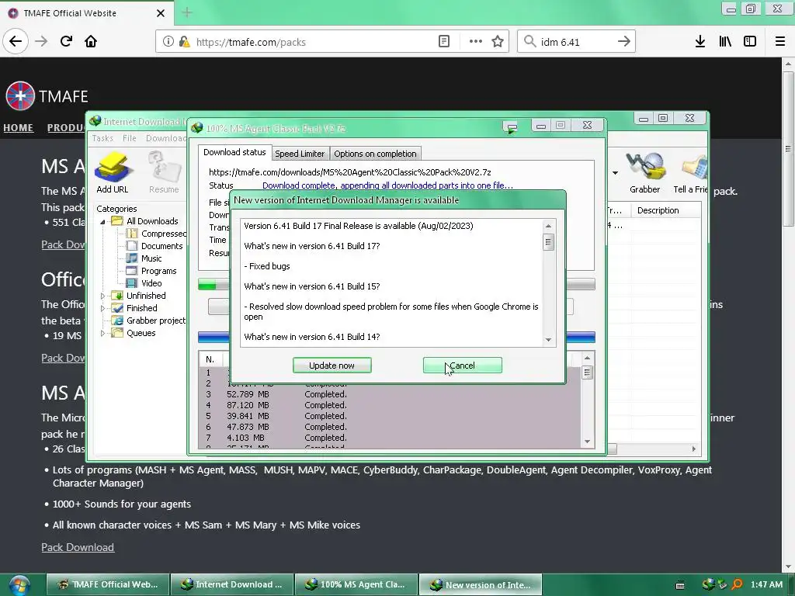Switch to the Speed Limiter tab
The height and width of the screenshot is (596, 795).
300,154
